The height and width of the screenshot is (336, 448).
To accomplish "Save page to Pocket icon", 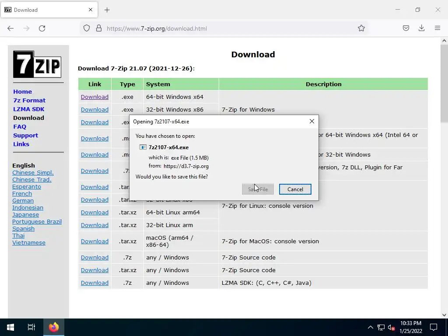I will tap(406, 28).
